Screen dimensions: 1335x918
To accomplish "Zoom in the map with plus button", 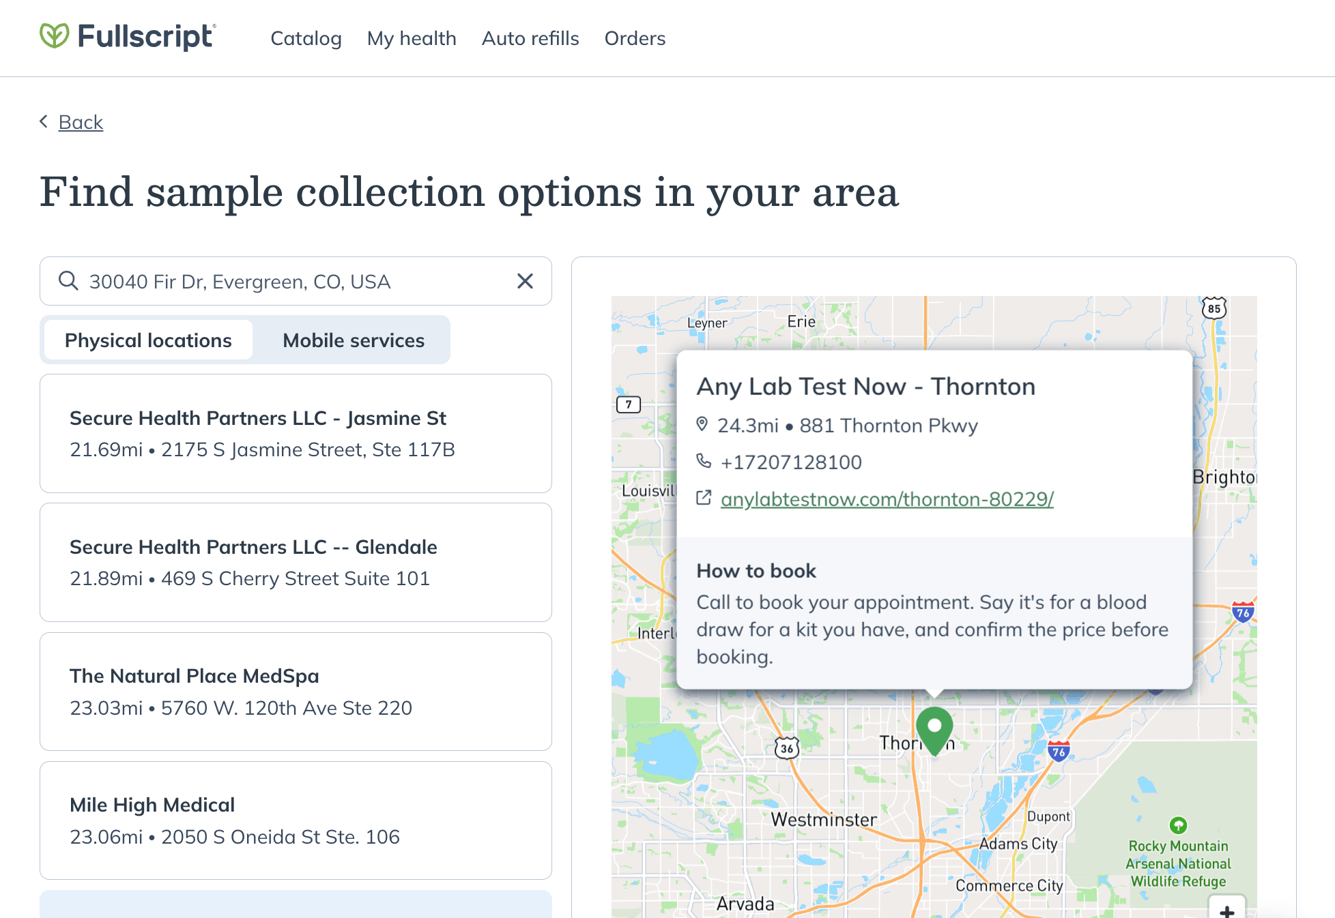I will pos(1226,910).
